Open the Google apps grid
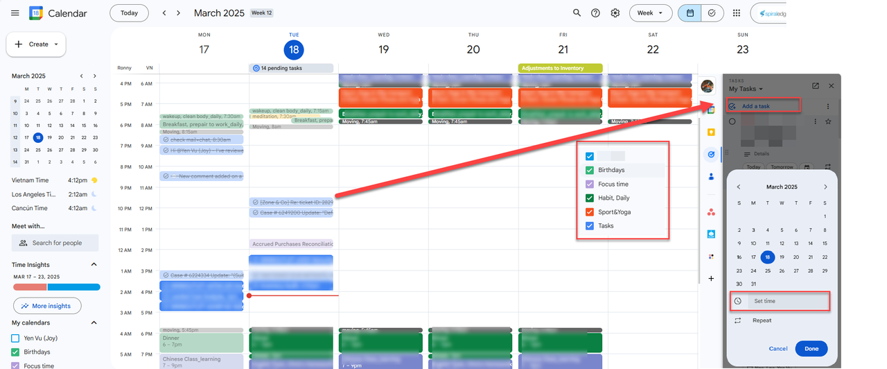This screenshot has height=369, width=887. tap(737, 13)
